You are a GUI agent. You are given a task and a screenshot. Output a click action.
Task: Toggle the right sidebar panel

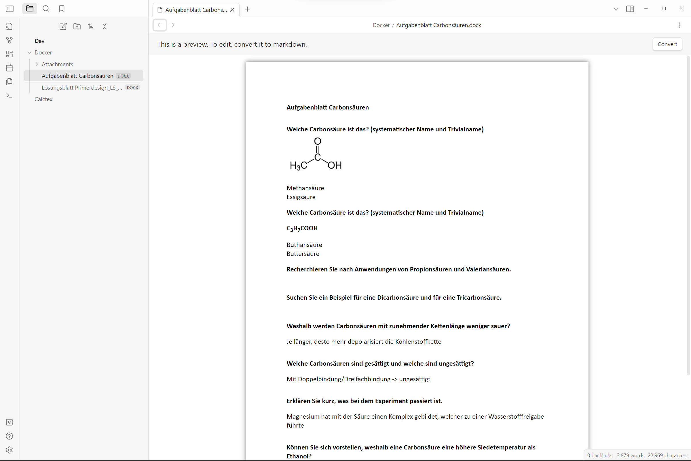click(630, 9)
